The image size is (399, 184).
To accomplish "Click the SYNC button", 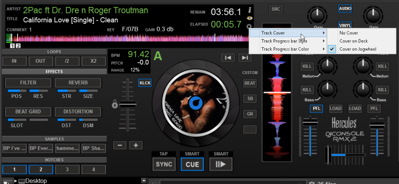I will pyautogui.click(x=164, y=164).
